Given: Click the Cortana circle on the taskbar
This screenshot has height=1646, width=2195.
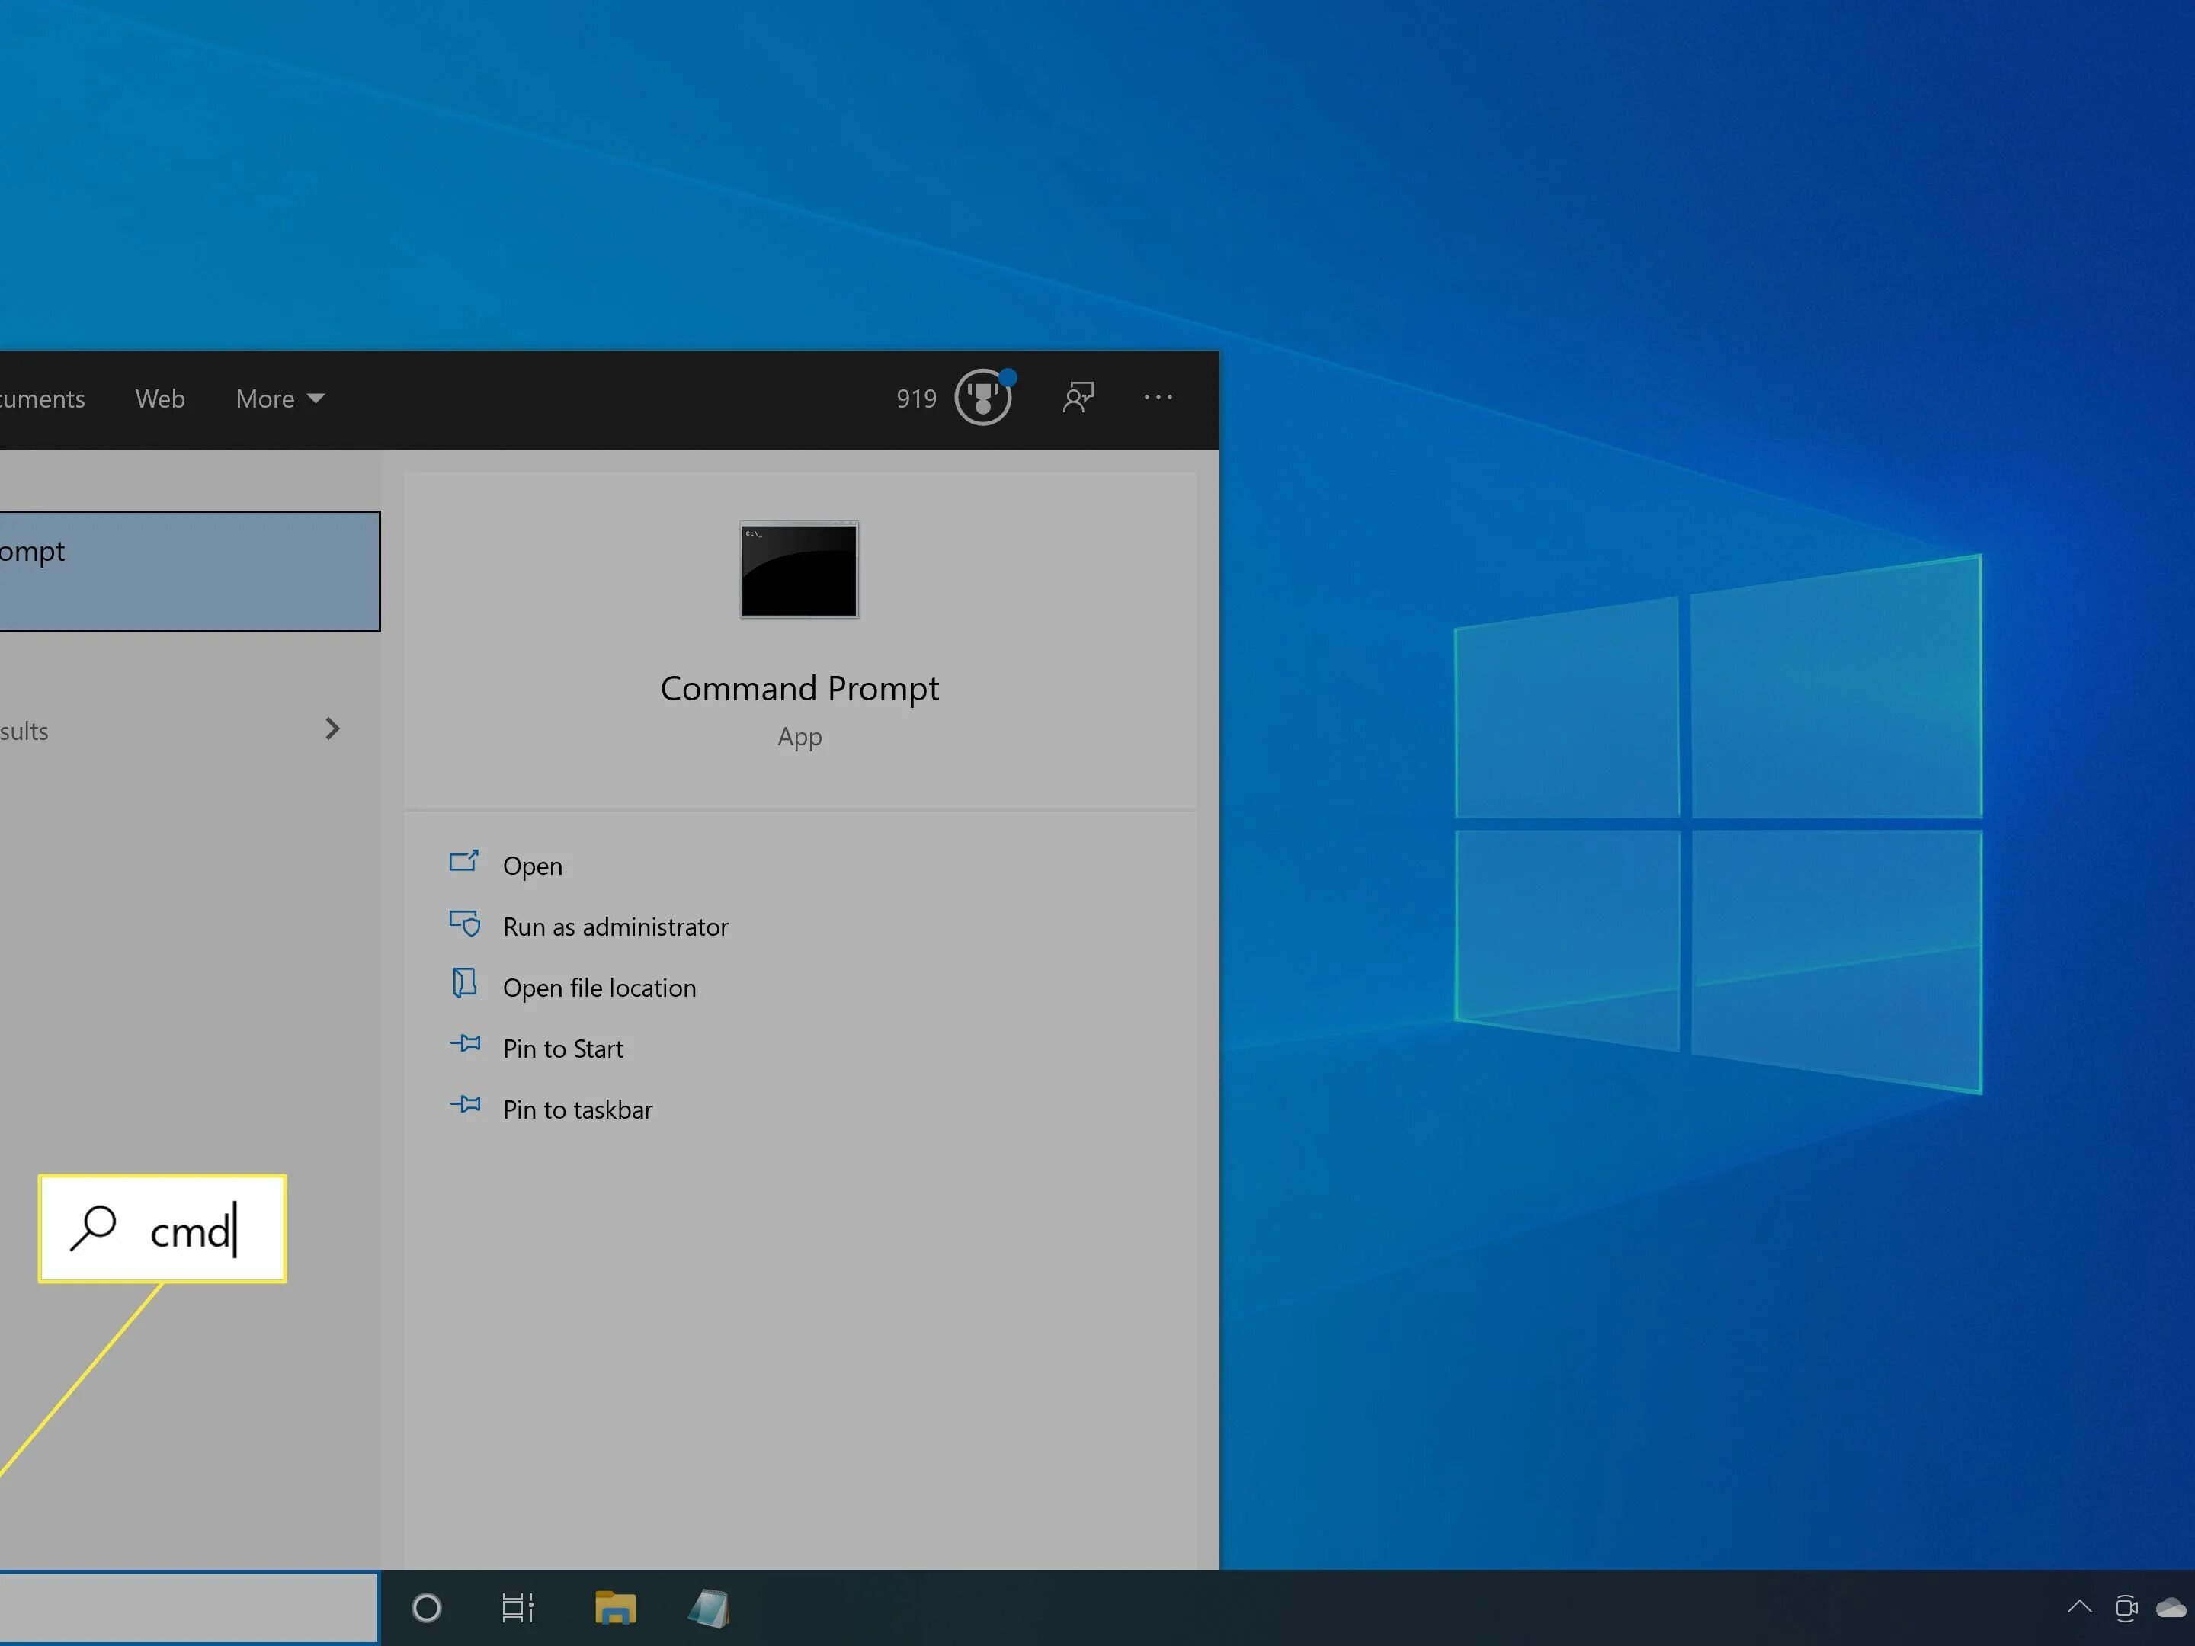Looking at the screenshot, I should coord(427,1609).
